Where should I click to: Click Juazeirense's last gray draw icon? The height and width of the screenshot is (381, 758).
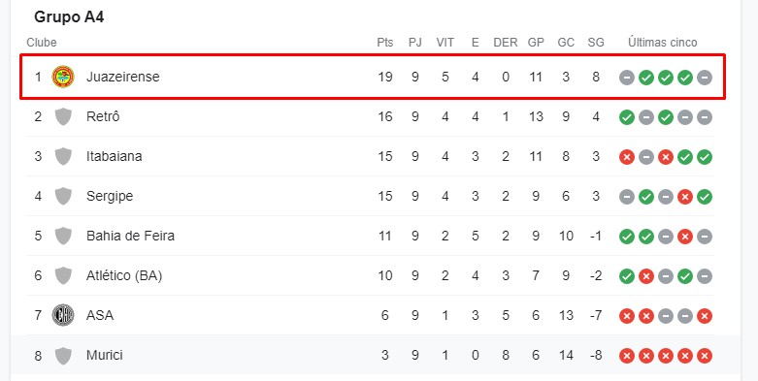pos(705,78)
